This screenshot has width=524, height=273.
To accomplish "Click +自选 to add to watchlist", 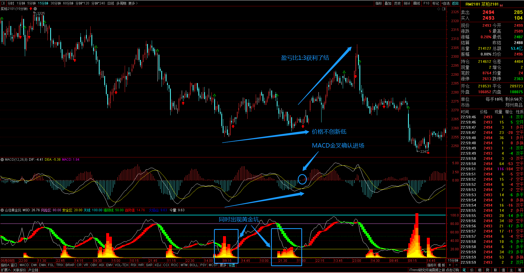I will [445, 3].
